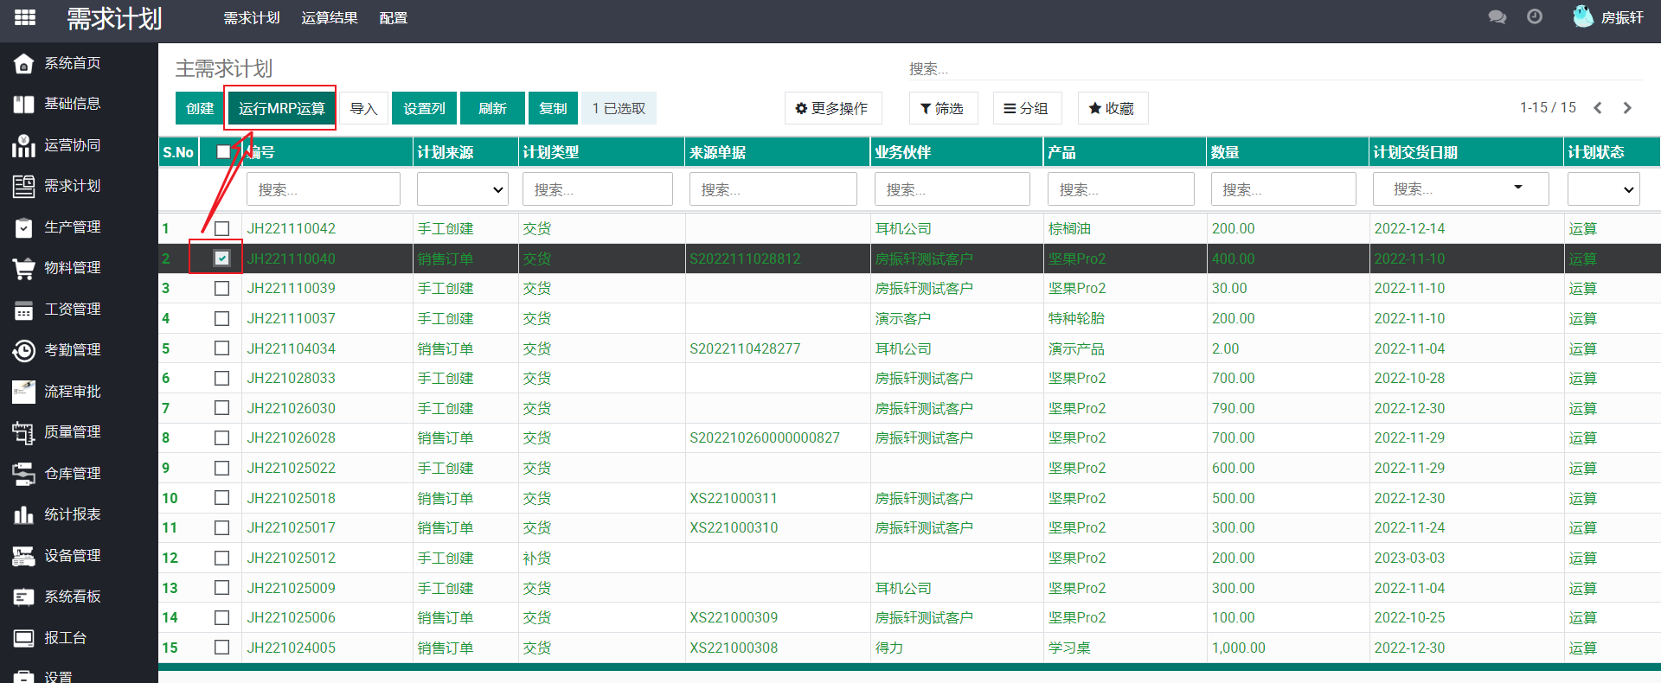Expand the 计划状态 filter dropdown
This screenshot has height=683, width=1661.
coord(1603,189)
